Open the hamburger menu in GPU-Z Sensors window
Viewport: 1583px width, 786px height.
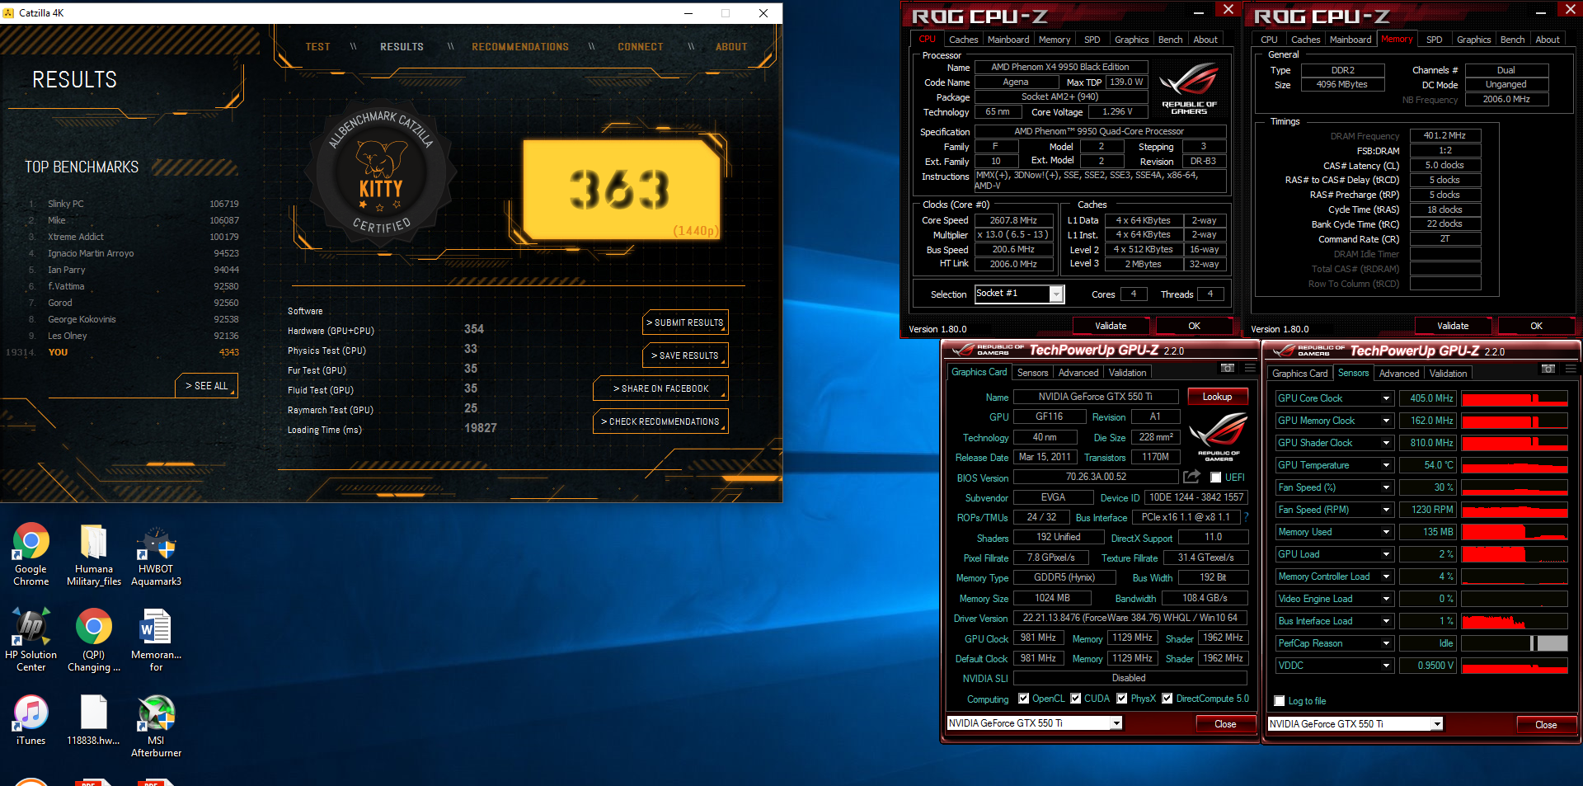tap(1571, 369)
